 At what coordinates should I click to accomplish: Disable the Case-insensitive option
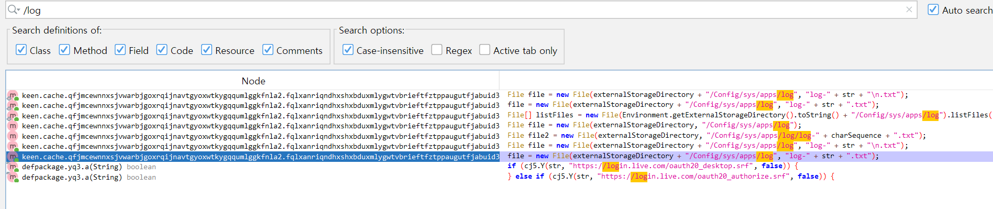[x=348, y=50]
